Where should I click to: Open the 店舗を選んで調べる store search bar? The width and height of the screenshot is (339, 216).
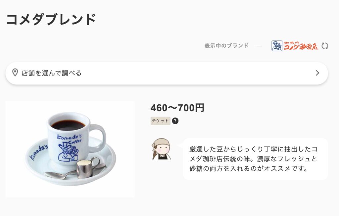coord(167,73)
